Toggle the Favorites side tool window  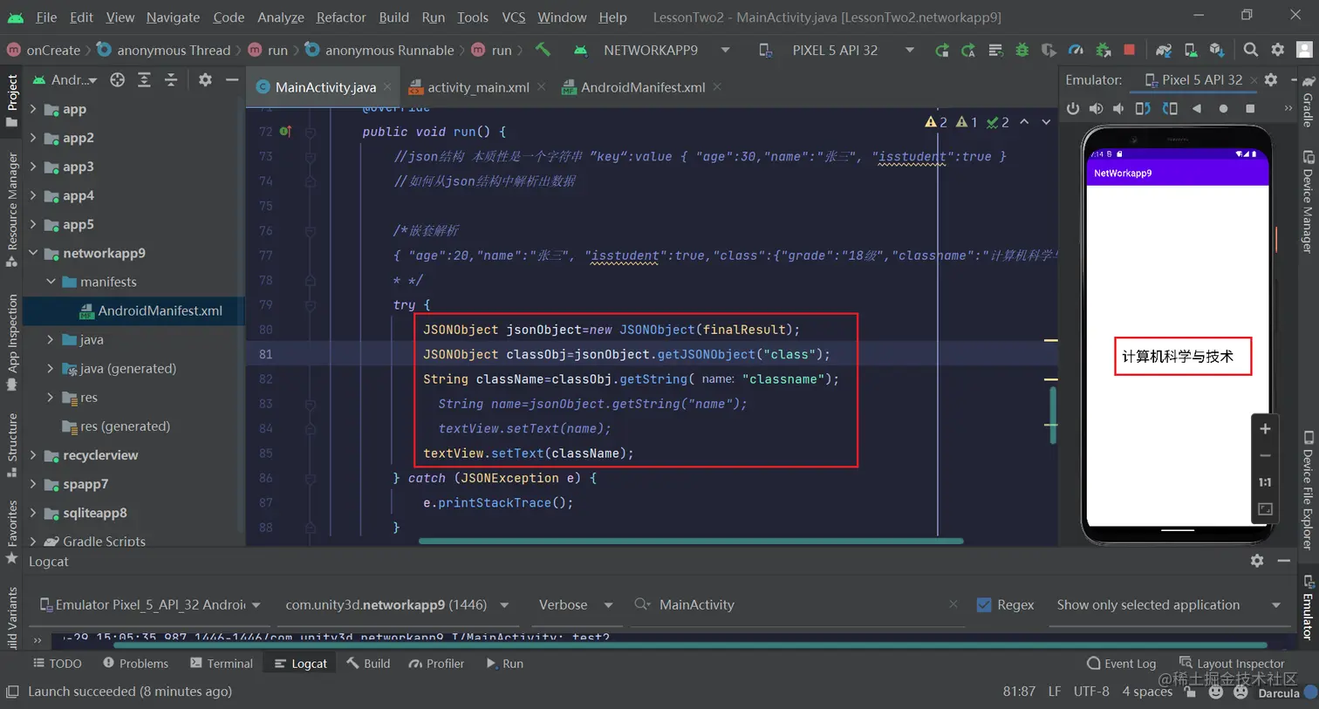12,531
